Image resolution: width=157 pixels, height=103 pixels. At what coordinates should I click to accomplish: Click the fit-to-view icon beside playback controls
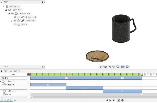[119, 100]
